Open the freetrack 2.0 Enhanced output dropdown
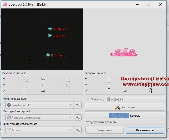Image resolution: width=169 pixels, height=140 pixels. click(x=39, y=117)
